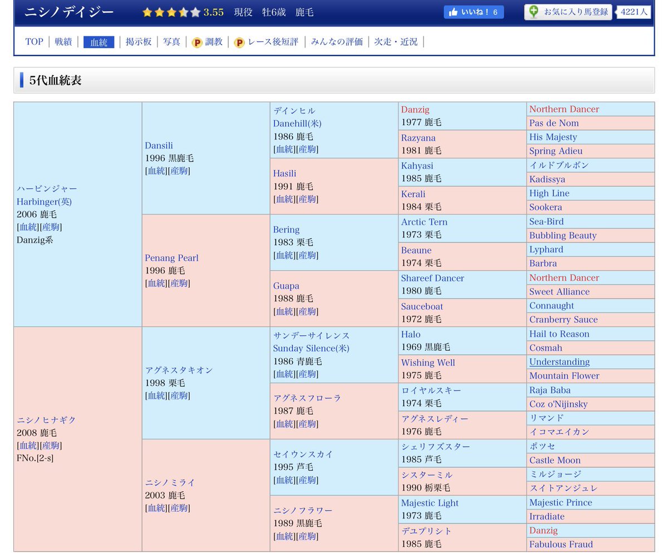668x553 pixels.
Task: Open ニシノフラワー's 血統 link
Action: 284,536
